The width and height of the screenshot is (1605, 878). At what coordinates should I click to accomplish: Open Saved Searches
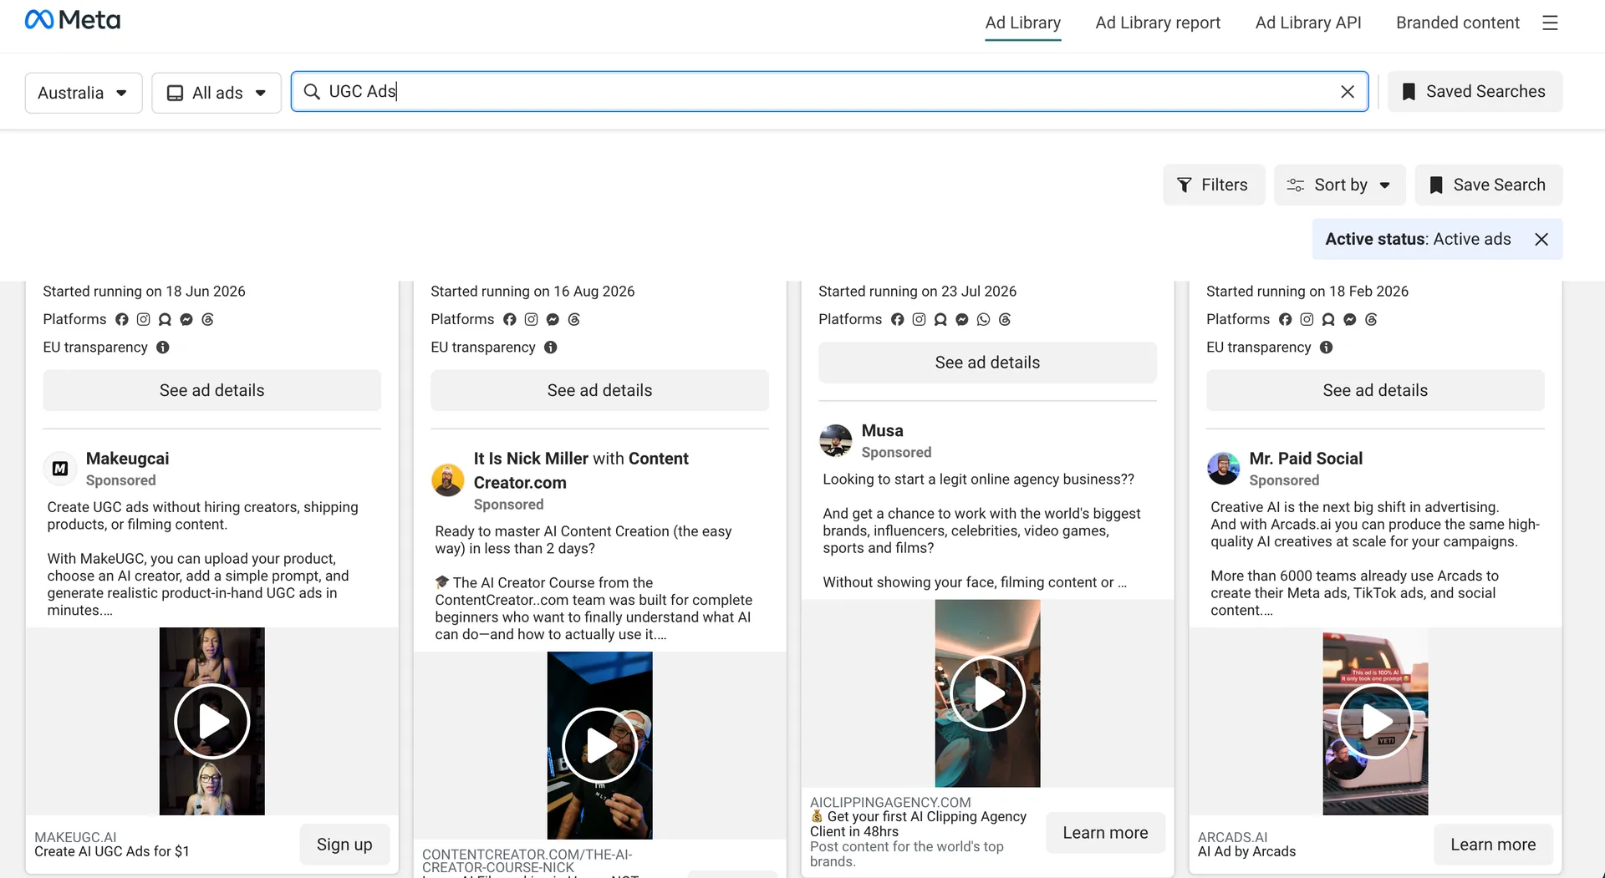1475,92
